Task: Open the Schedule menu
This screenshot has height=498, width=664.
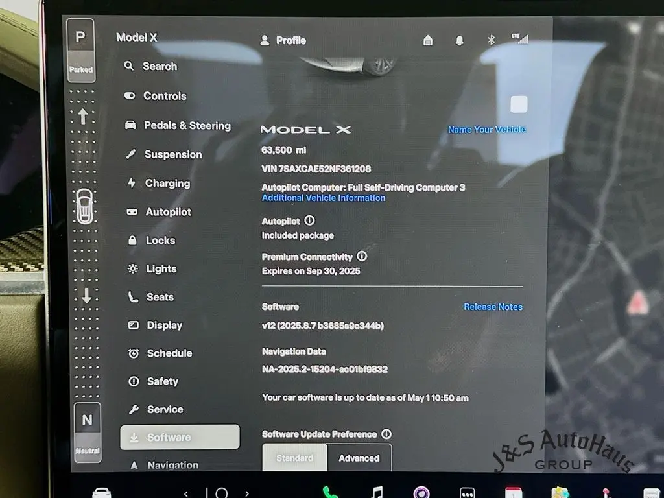Action: coord(160,353)
